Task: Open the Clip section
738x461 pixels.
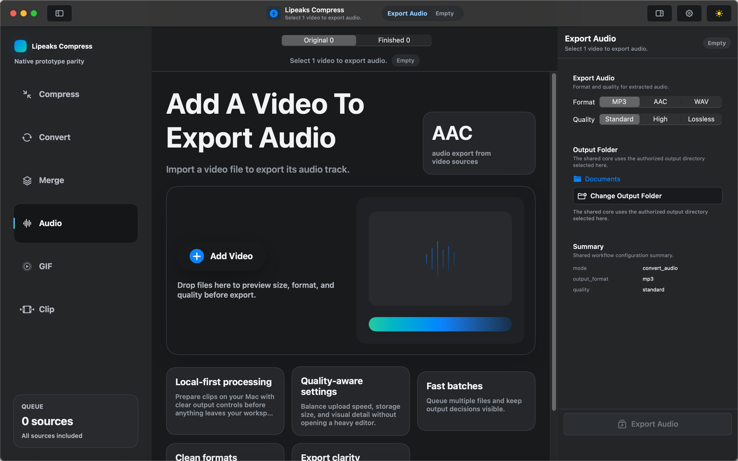Action: (76, 309)
